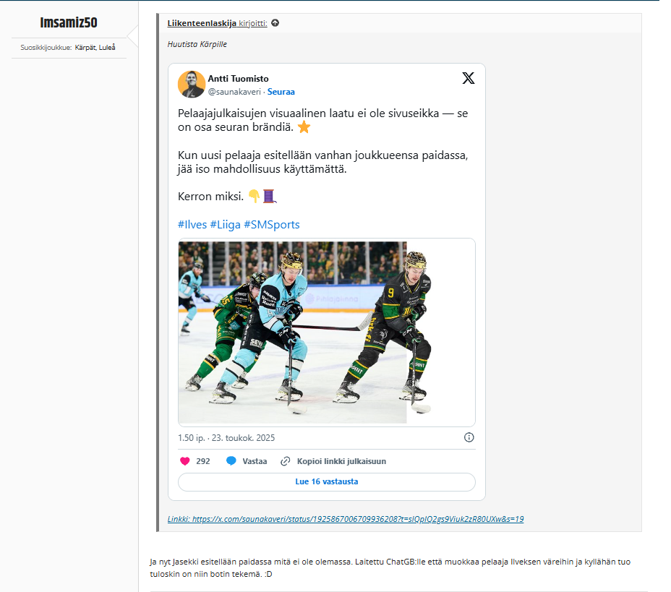
Task: Open the #Ilves hashtag
Action: click(x=192, y=225)
